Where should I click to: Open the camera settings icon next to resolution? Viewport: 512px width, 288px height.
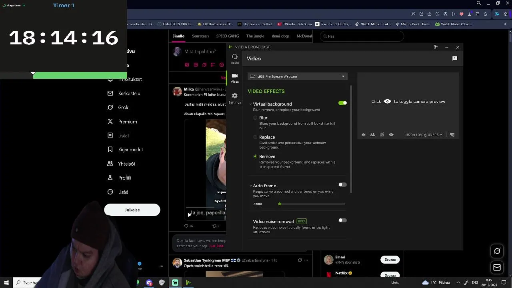(452, 135)
